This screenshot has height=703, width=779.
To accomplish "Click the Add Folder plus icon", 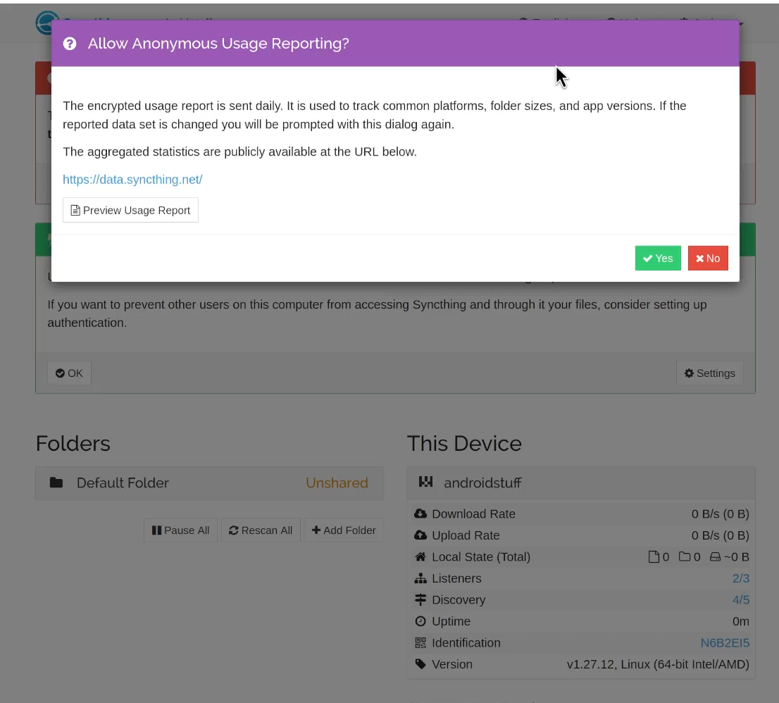I will [x=316, y=530].
